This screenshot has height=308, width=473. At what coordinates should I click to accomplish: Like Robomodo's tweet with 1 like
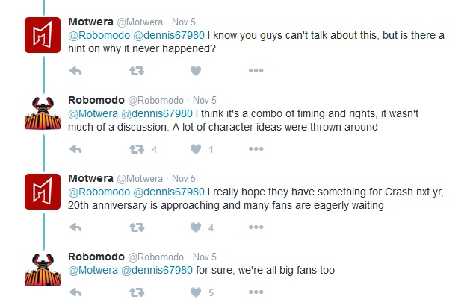coord(196,149)
